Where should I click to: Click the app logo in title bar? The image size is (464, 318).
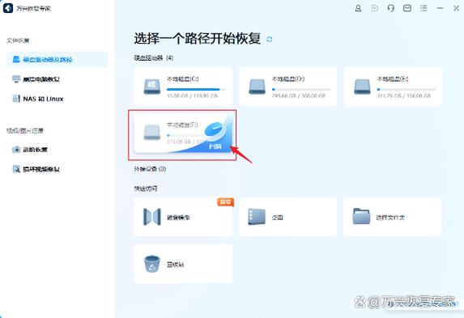(x=8, y=8)
